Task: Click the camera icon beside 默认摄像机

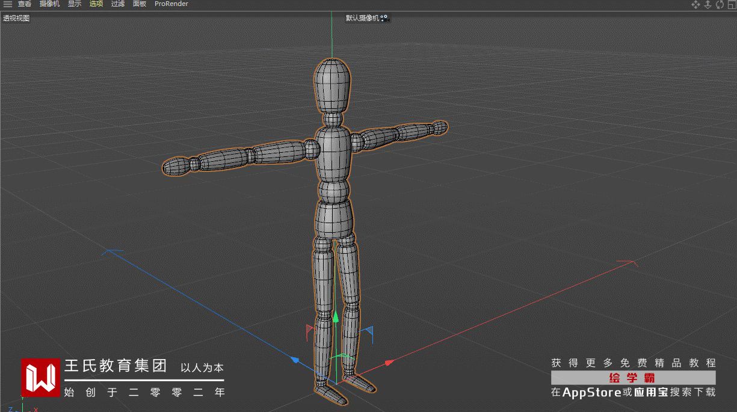Action: coord(385,18)
